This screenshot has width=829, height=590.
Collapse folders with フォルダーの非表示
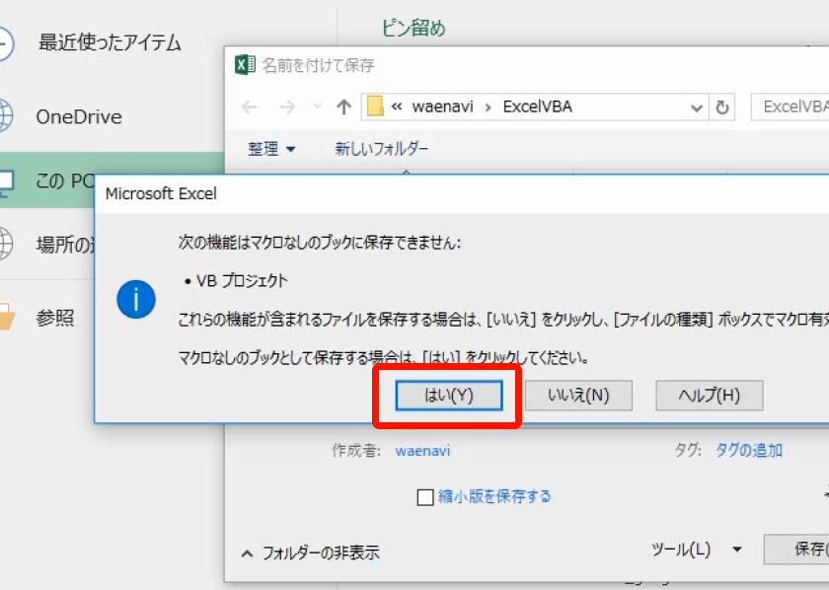point(311,553)
